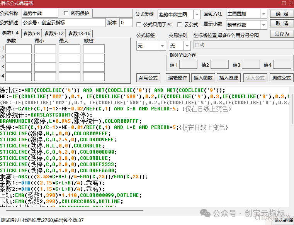Open the 公式类型 dropdown arrow
294x225 pixels.
[x=197, y=14]
